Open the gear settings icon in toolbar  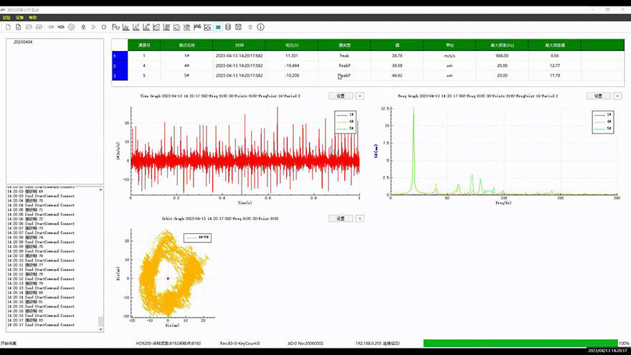pyautogui.click(x=71, y=27)
